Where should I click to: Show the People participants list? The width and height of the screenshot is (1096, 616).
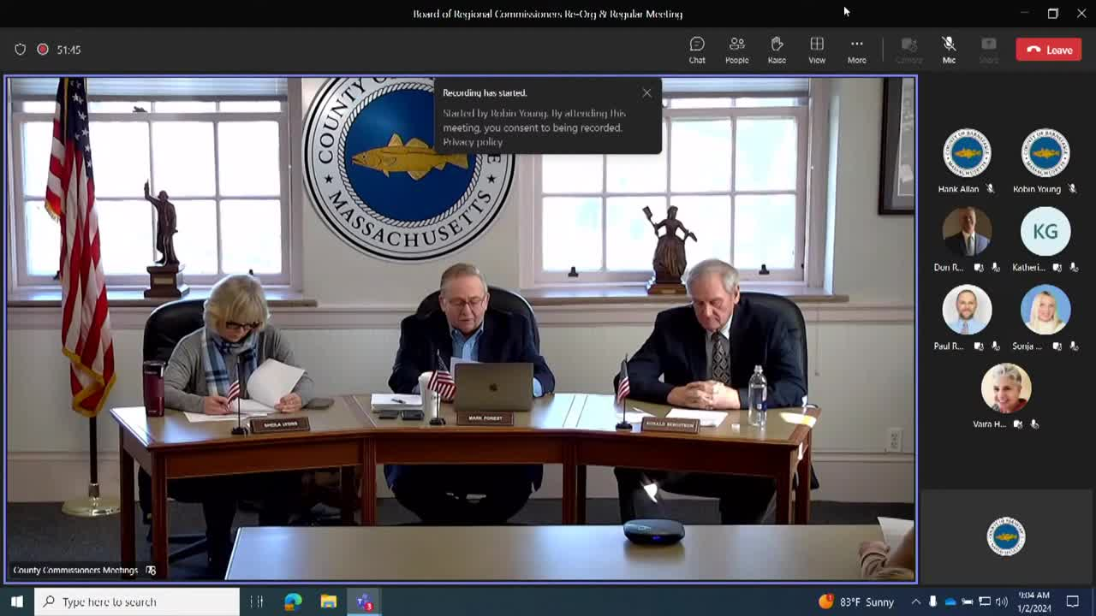(736, 50)
